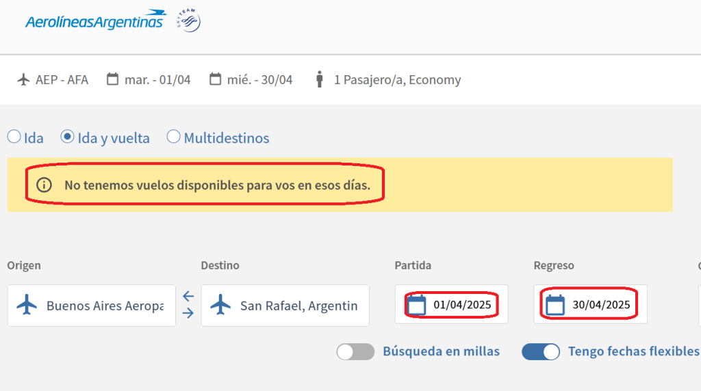Choose the Multidestinos radio option
The image size is (701, 391).
(x=174, y=137)
